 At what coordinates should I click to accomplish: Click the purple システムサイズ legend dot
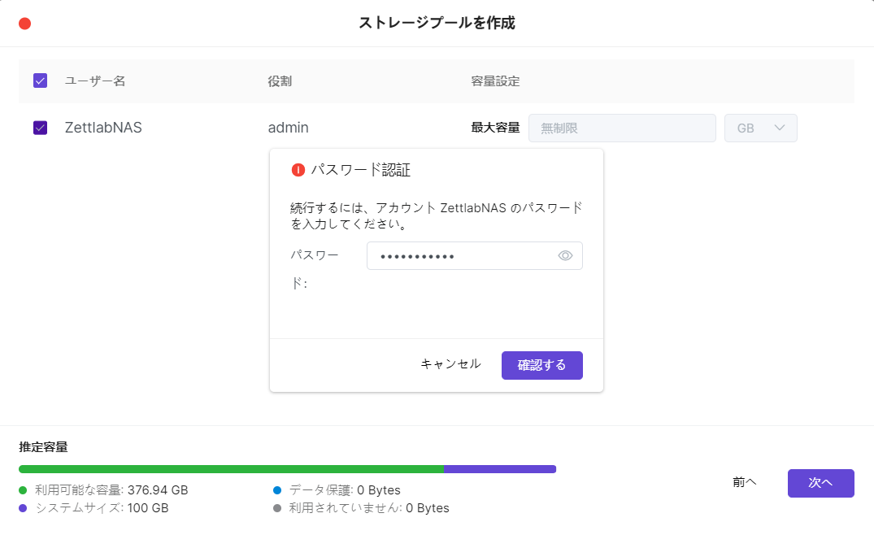tap(24, 508)
